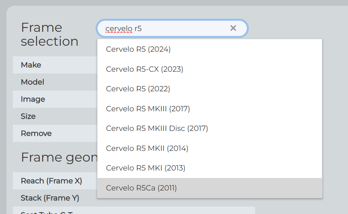Click the 'Reach (Frame X)' label
This screenshot has width=348, height=214.
pos(51,181)
